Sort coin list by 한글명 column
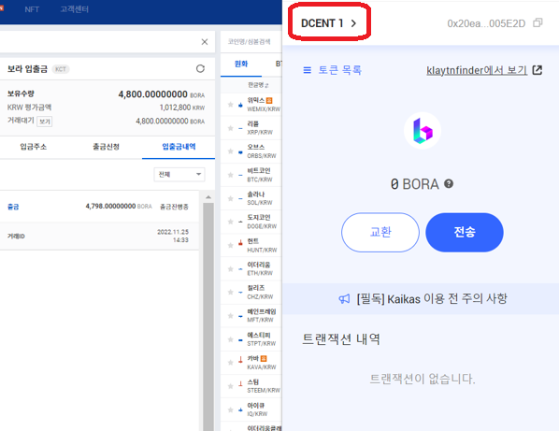Image resolution: width=559 pixels, height=431 pixels. point(258,85)
